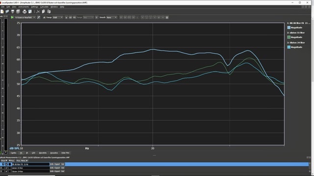This screenshot has height=176, width=314.
Task: Switch to the FR tab
Action: (21, 153)
